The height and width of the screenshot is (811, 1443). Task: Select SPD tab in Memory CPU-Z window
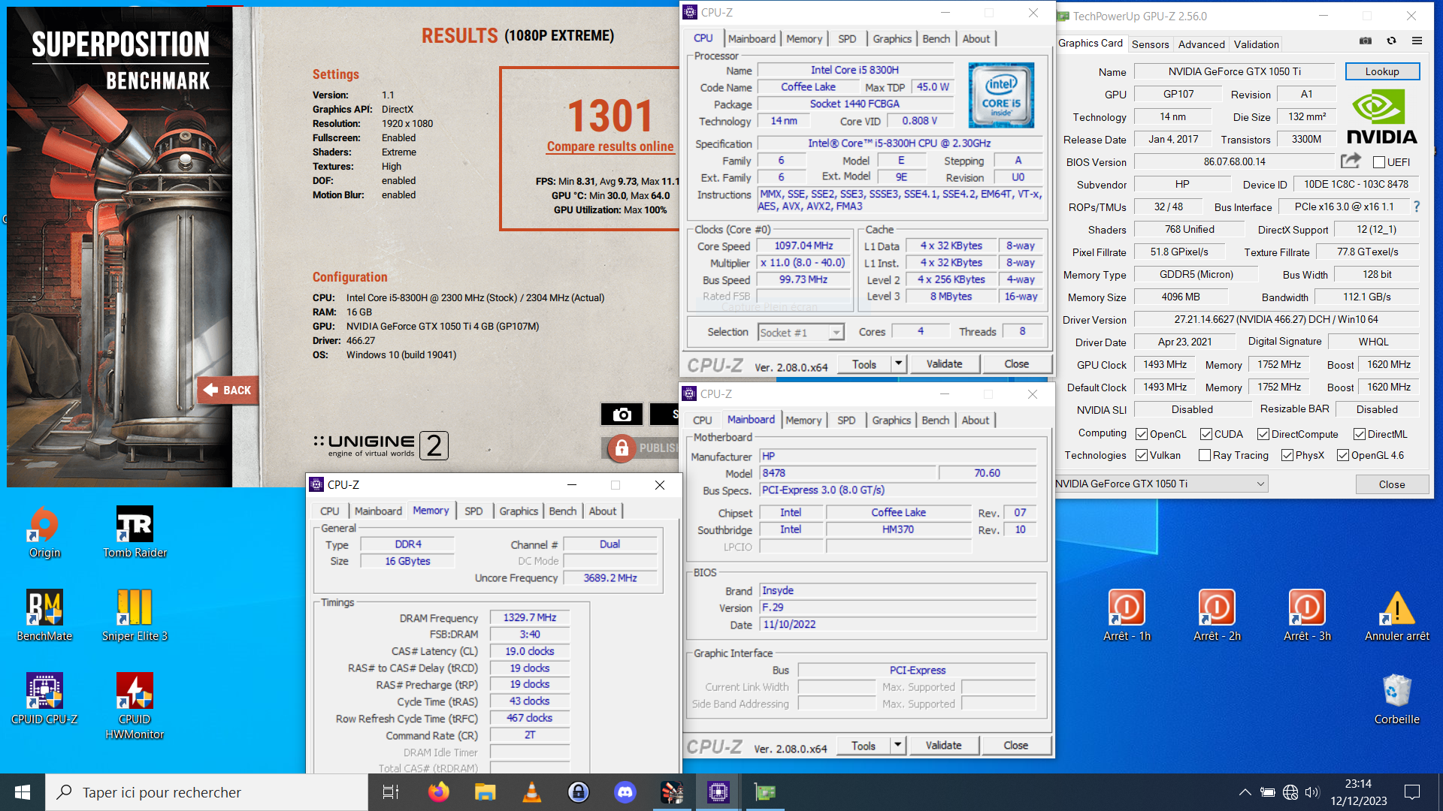473,511
